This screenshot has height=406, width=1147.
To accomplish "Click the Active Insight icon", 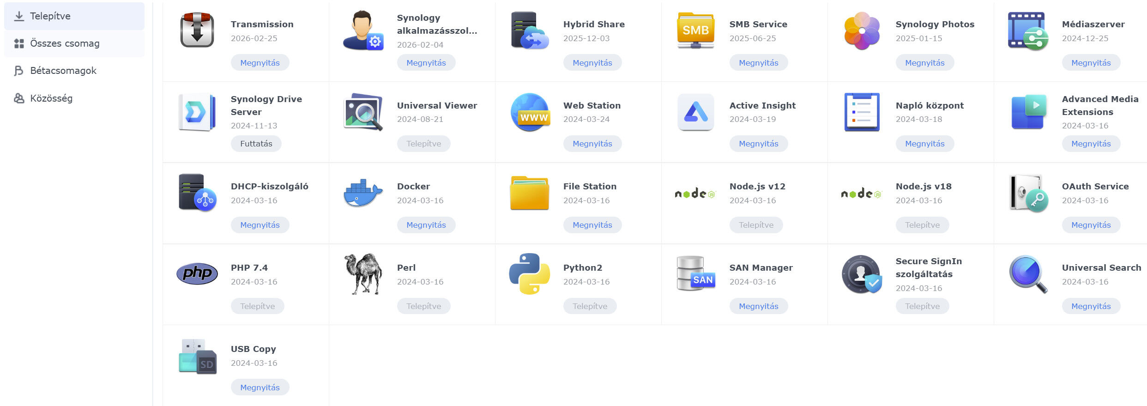I will click(696, 112).
